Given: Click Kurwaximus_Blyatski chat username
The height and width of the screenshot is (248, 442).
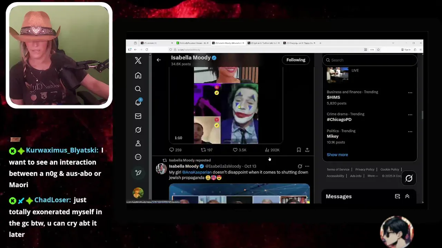Looking at the screenshot, I should coord(62,151).
